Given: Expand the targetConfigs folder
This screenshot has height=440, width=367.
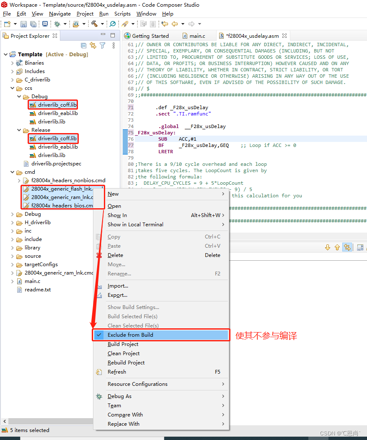Looking at the screenshot, I should [x=12, y=265].
